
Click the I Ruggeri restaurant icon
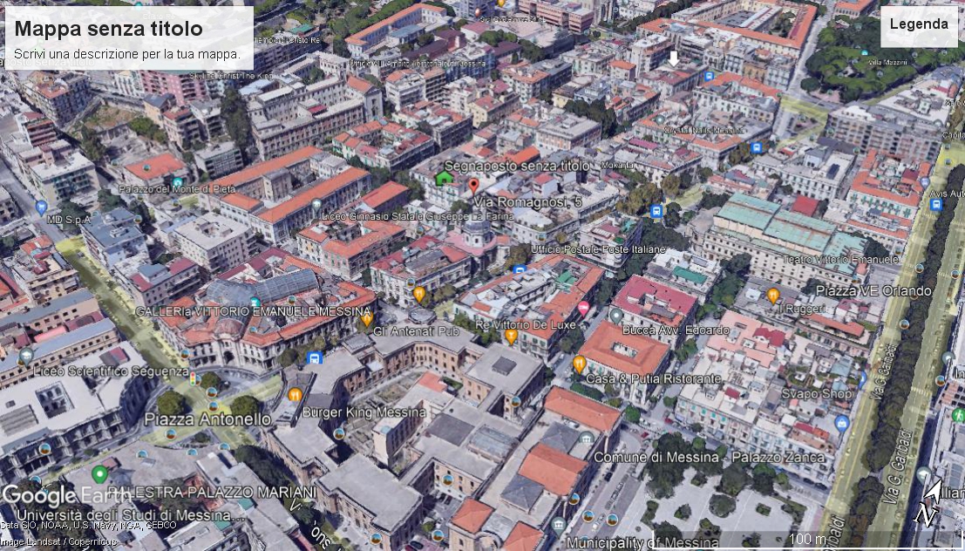coord(773,296)
